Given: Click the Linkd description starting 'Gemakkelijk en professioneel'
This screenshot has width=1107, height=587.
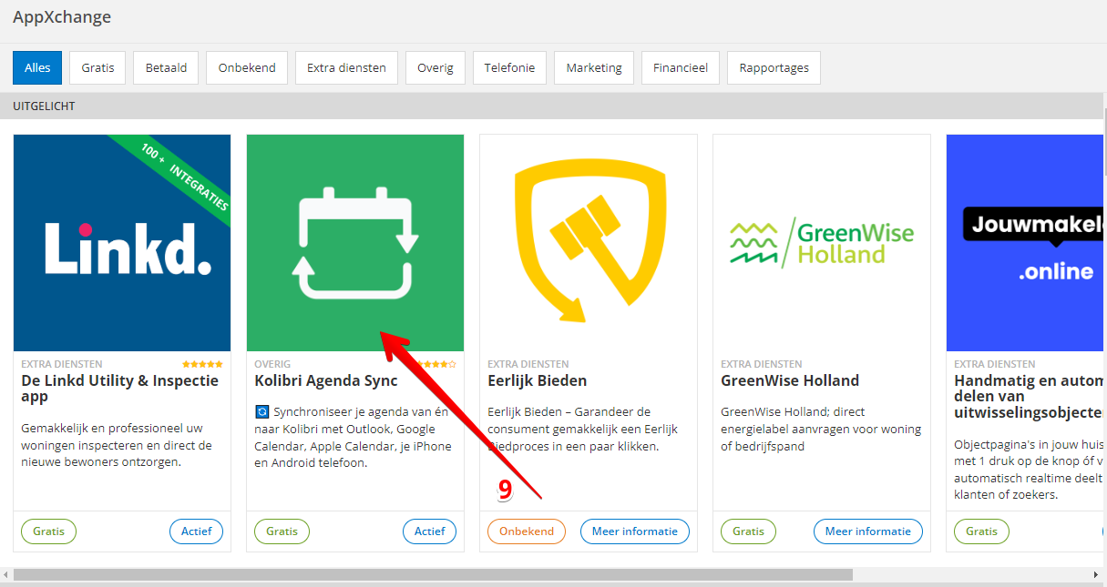Looking at the screenshot, I should (x=117, y=445).
